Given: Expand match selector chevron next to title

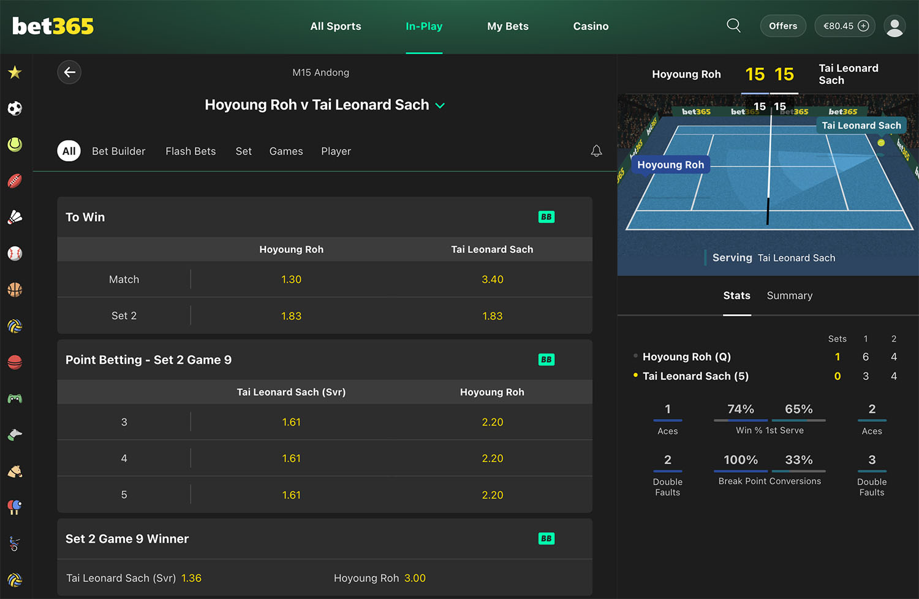Looking at the screenshot, I should coord(440,105).
